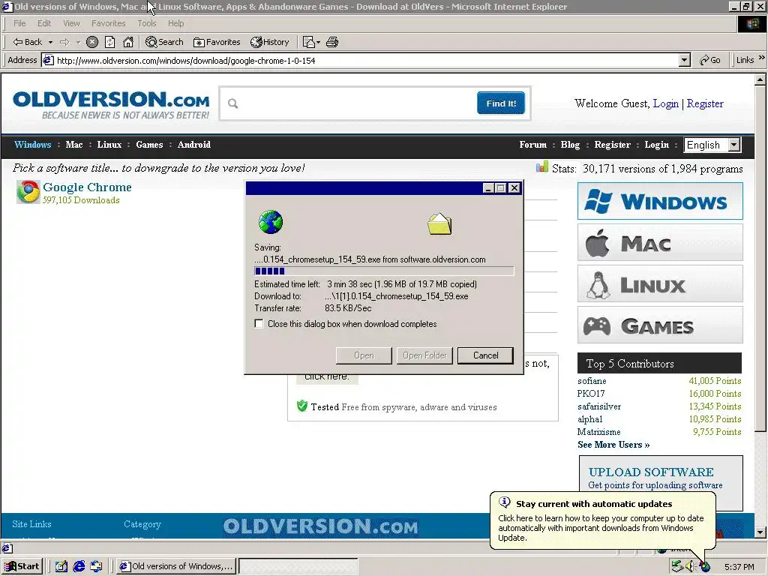Open the Forum link in nav bar
Screen dimensions: 768x576
tap(533, 145)
